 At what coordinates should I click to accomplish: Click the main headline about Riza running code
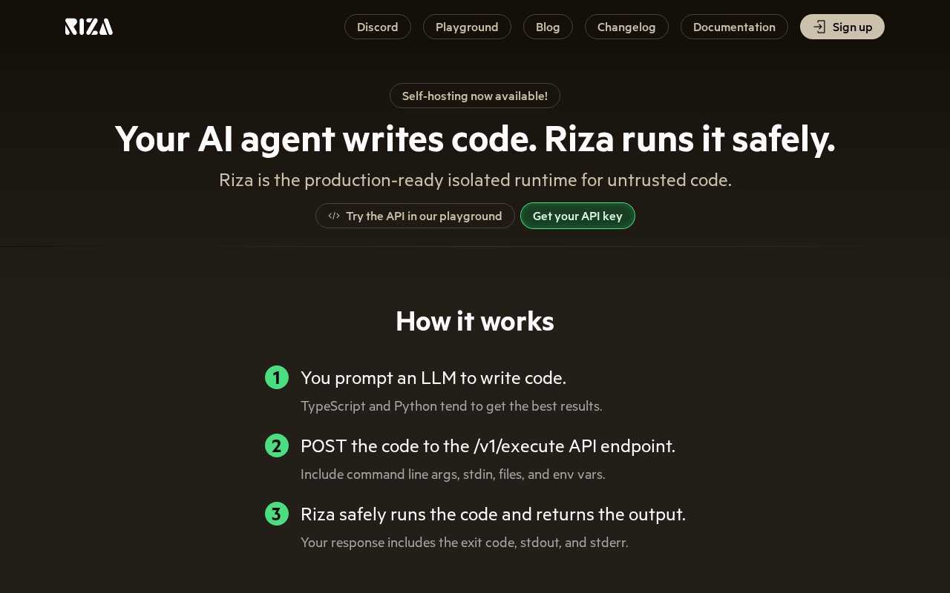tap(475, 139)
